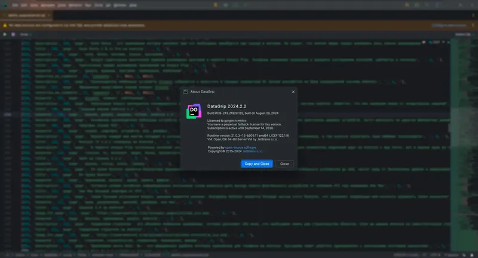Screen dimensions: 478x258
Task: Select the Build #DB-242 line
Action: tap(243, 113)
